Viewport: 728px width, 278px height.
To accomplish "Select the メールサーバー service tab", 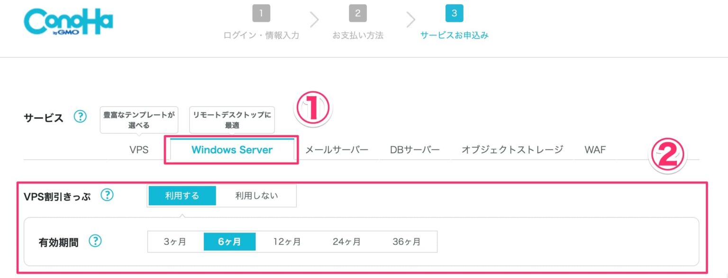I will click(337, 149).
